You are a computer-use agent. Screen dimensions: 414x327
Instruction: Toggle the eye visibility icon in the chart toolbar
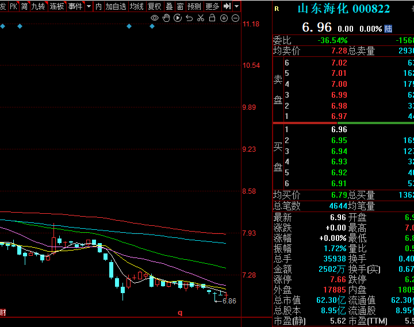point(155,18)
